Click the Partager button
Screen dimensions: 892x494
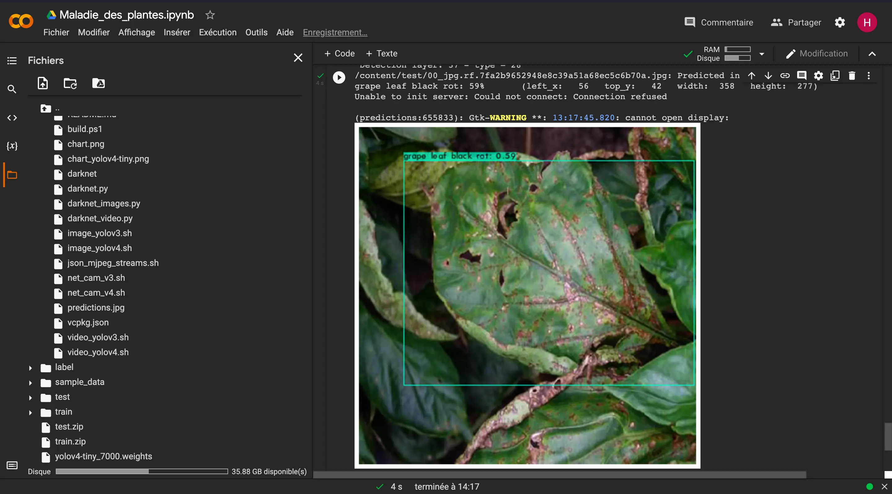(796, 23)
